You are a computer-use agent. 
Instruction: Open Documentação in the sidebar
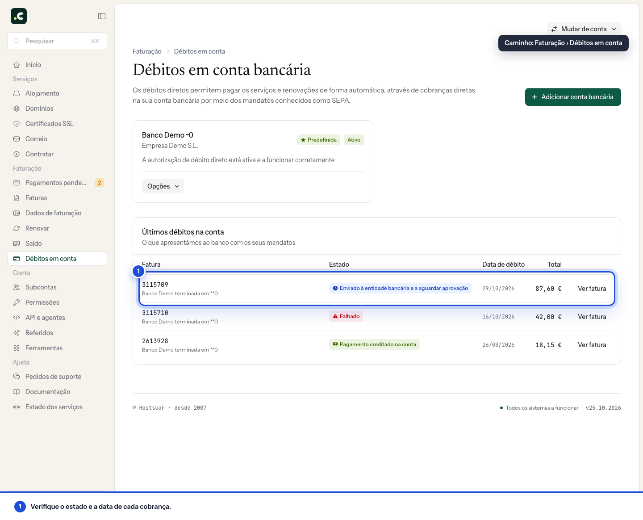pyautogui.click(x=57, y=392)
